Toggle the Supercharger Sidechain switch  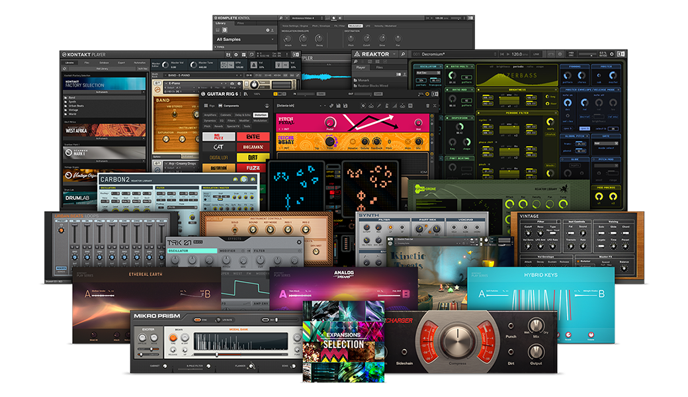[404, 352]
